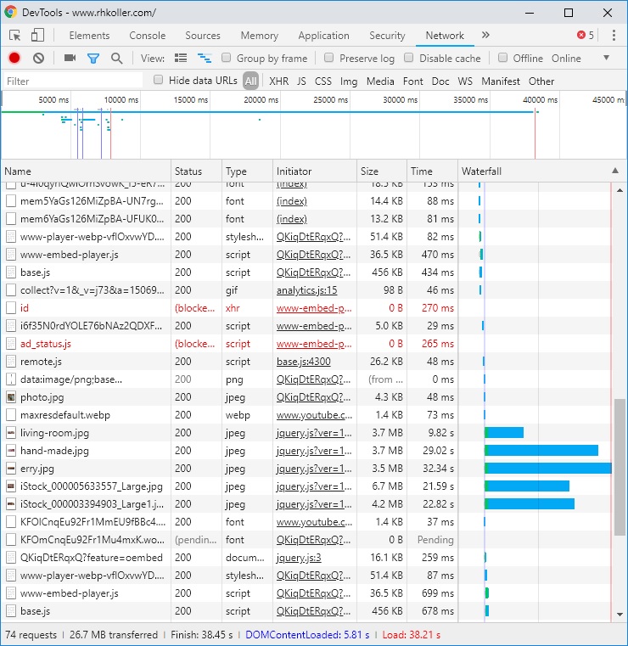Click the capture screenshots camera icon
This screenshot has height=646, width=628.
point(70,59)
